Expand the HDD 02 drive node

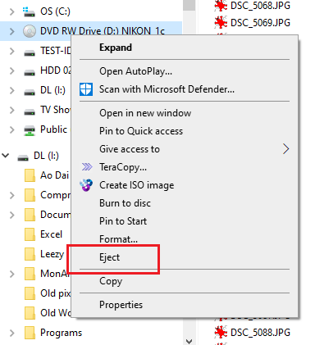(11, 71)
